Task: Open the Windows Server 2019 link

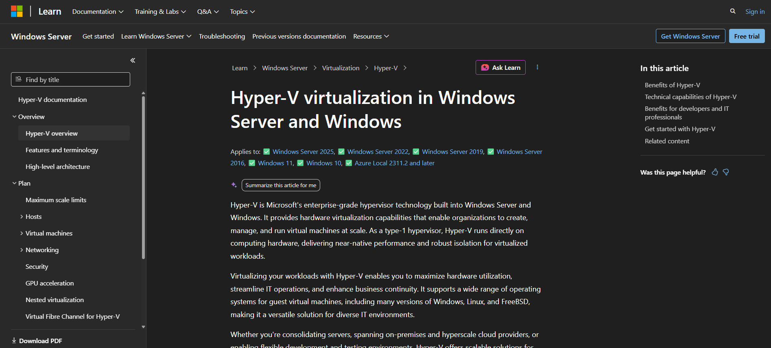Action: tap(452, 151)
